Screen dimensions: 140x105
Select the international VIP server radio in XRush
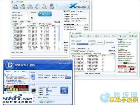pyautogui.click(x=38, y=24)
